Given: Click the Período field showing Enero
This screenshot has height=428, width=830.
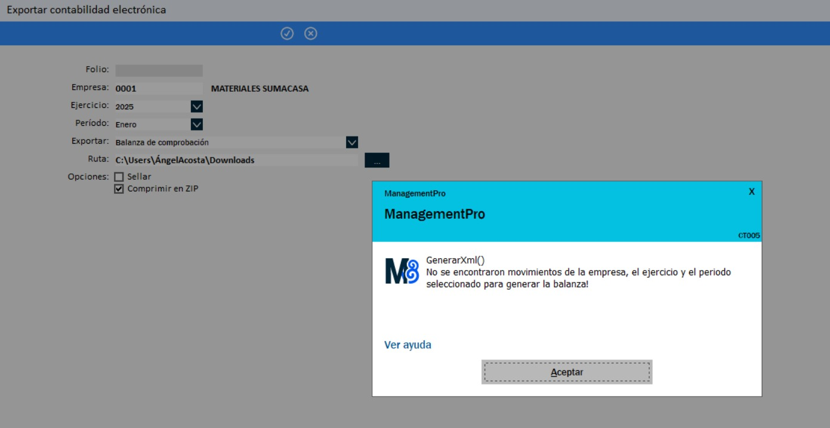Looking at the screenshot, I should (x=152, y=125).
